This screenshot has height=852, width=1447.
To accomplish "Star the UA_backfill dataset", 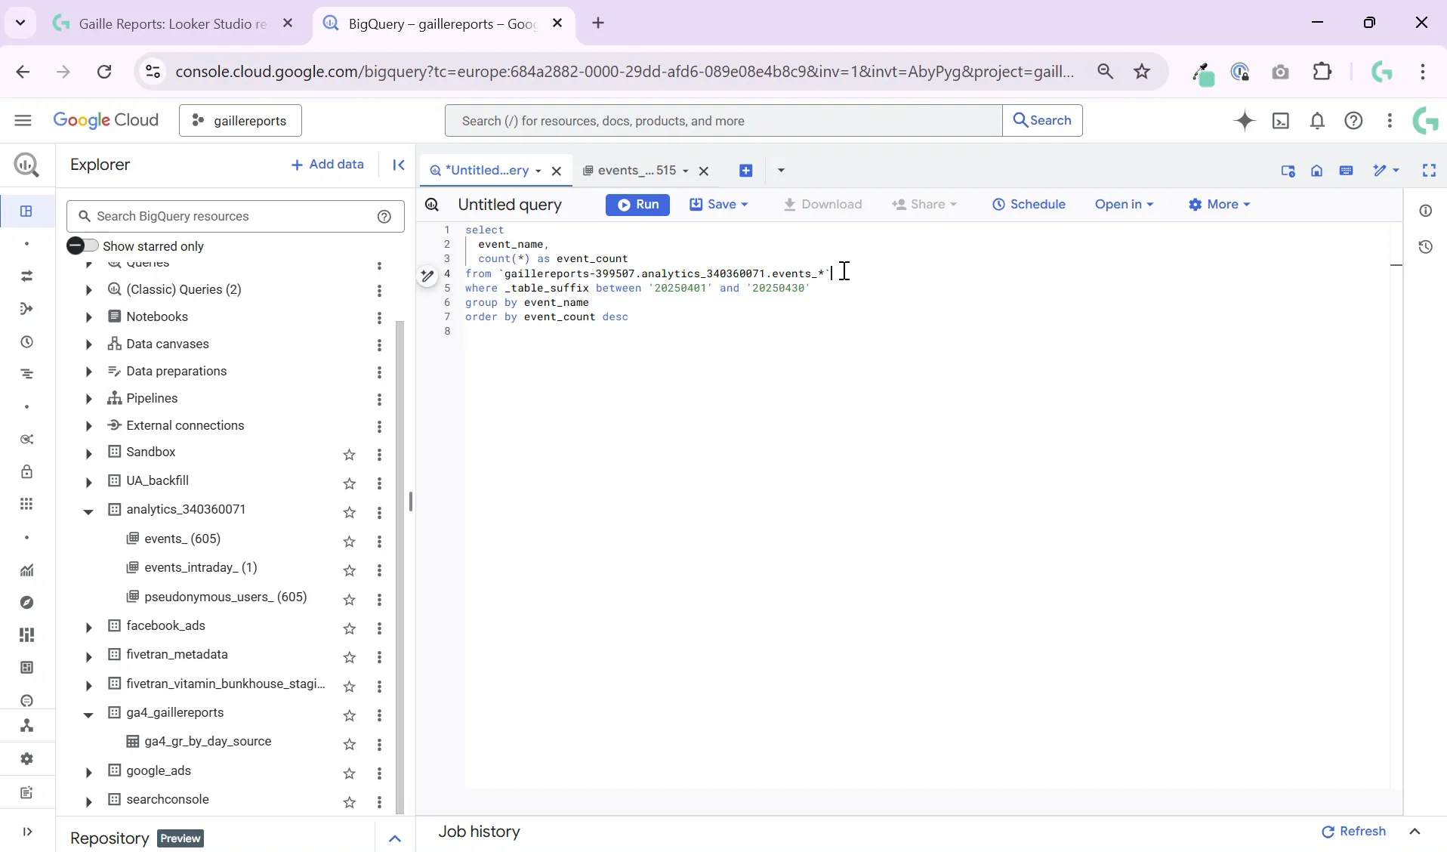I will pyautogui.click(x=349, y=483).
